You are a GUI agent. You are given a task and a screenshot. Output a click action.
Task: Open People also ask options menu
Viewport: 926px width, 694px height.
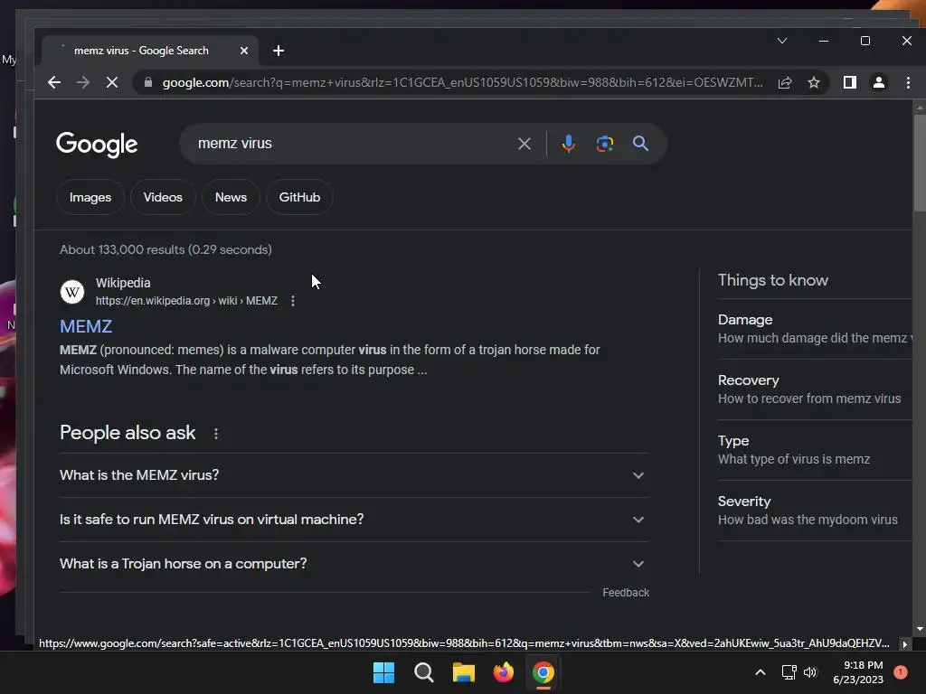tap(216, 434)
